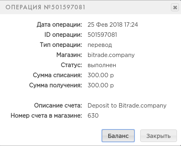
Task: Click the Сумма списания amount 300.00 р
Action: pyautogui.click(x=101, y=75)
